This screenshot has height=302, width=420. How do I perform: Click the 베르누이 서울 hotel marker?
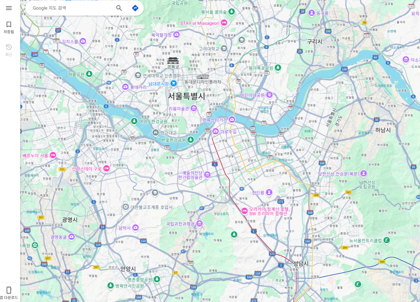53,155
